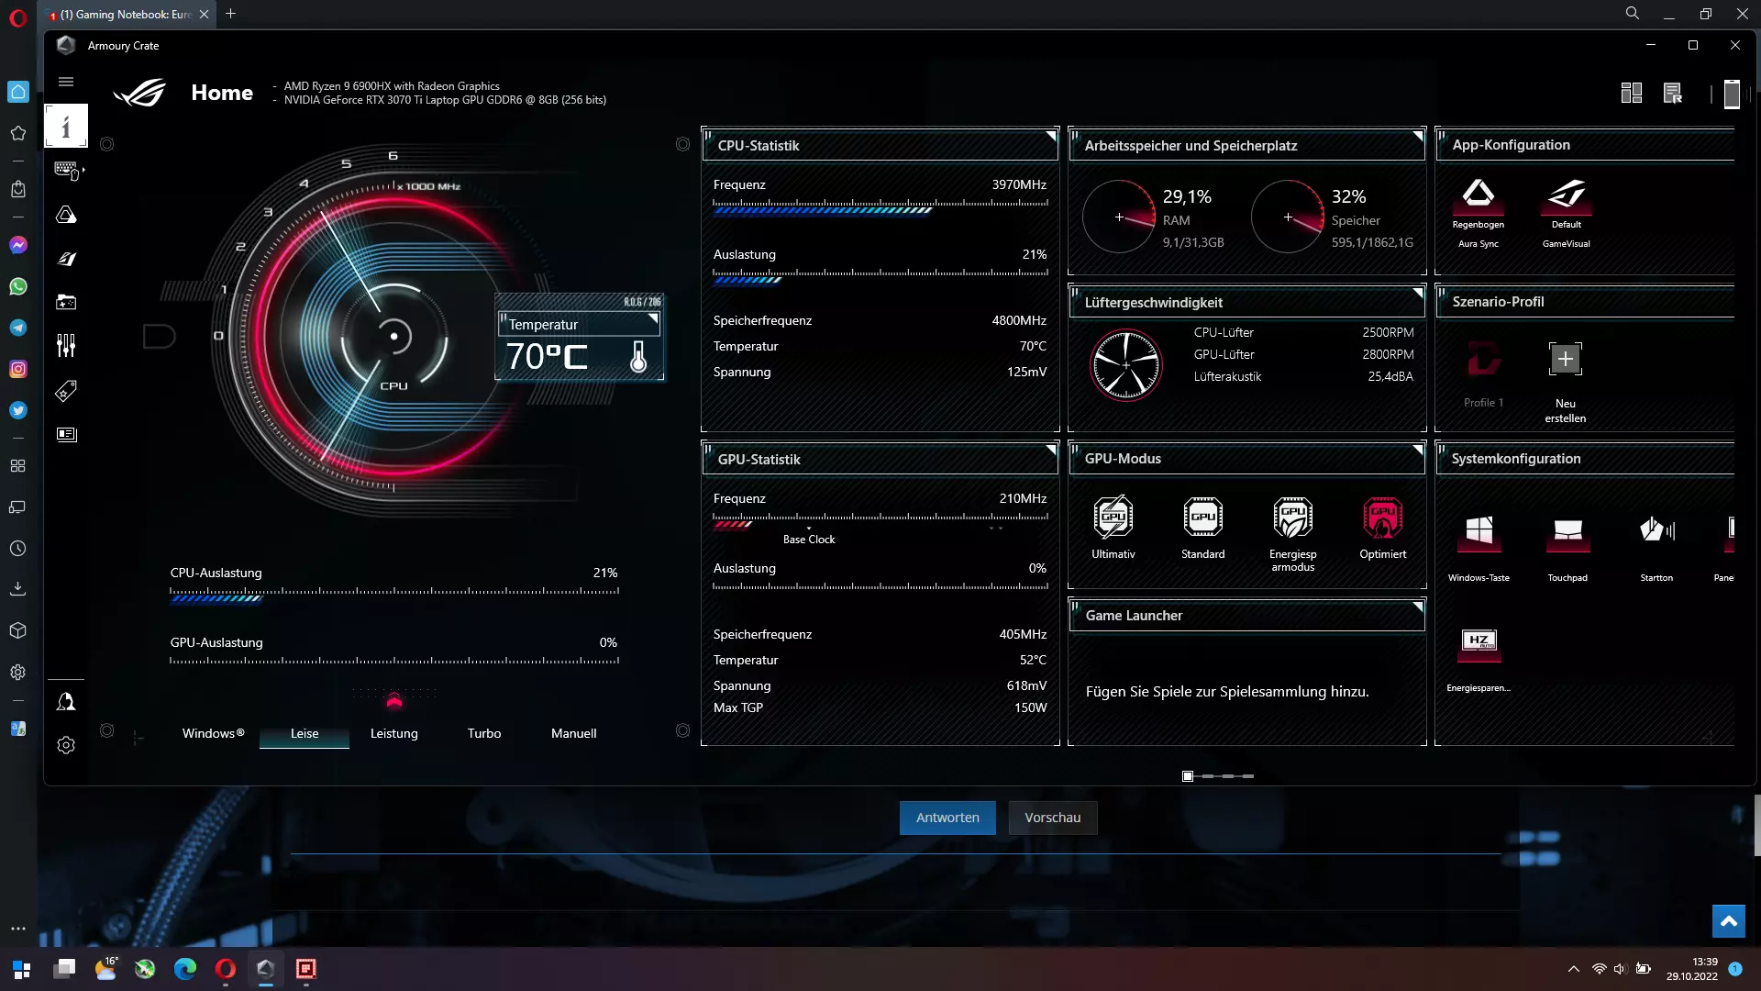
Task: Toggle the Startton boot sound setting
Action: (x=1656, y=548)
